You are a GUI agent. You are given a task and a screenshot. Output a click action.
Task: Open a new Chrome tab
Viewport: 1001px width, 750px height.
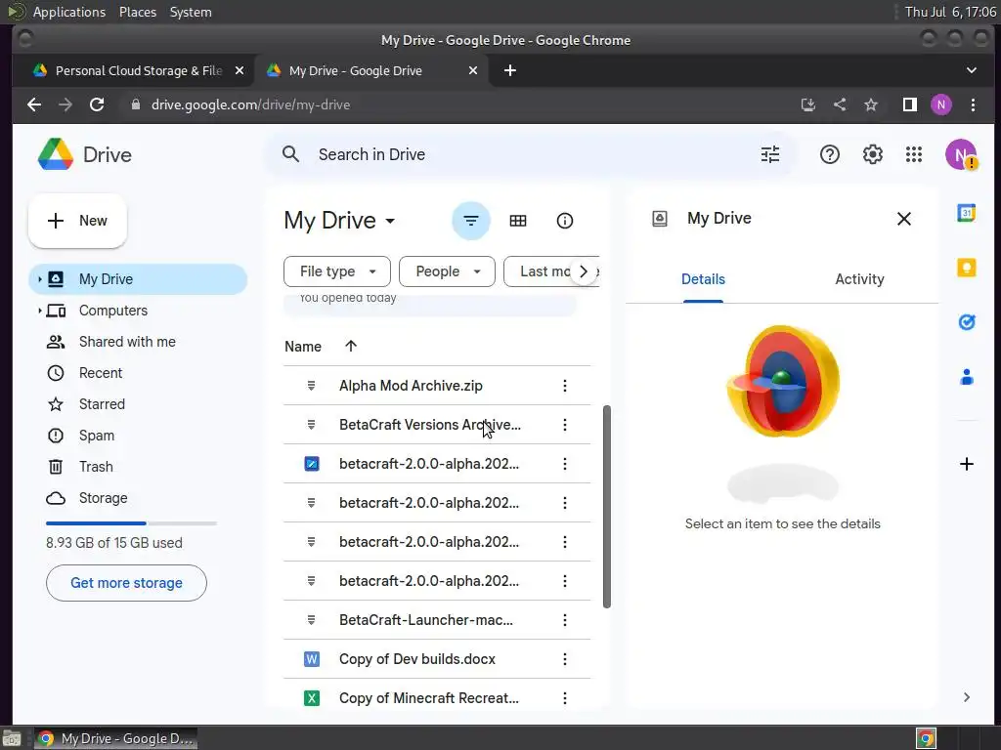(x=509, y=70)
